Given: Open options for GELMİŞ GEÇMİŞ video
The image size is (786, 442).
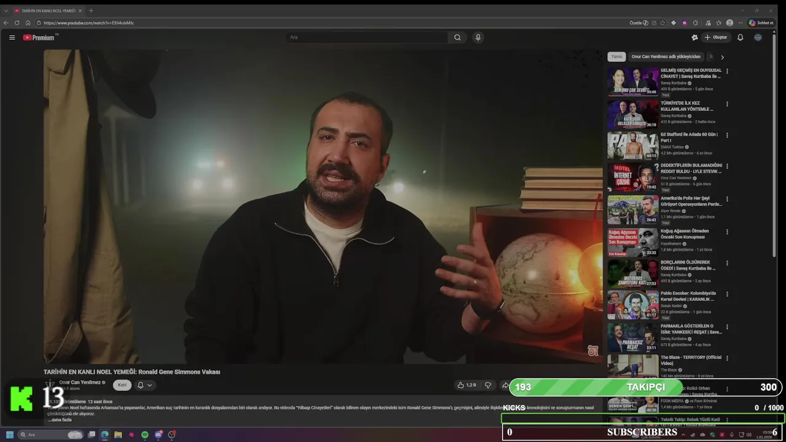Looking at the screenshot, I should (727, 71).
